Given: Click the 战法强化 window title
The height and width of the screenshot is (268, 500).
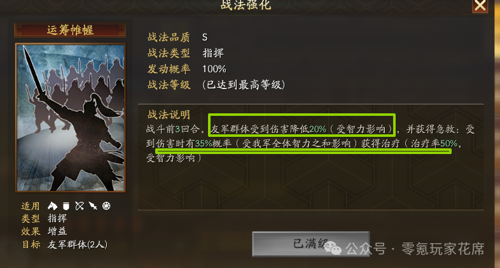Looking at the screenshot, I should click(x=246, y=5).
